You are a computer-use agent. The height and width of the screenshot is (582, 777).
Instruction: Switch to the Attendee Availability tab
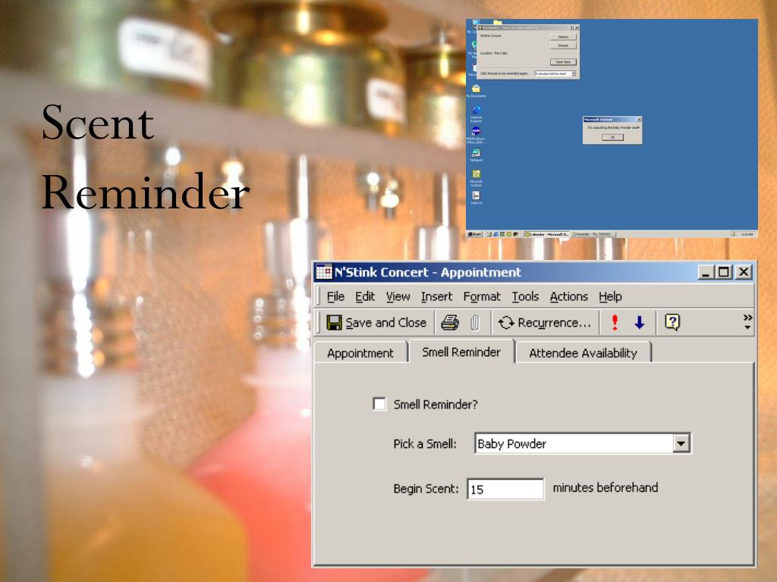click(583, 353)
